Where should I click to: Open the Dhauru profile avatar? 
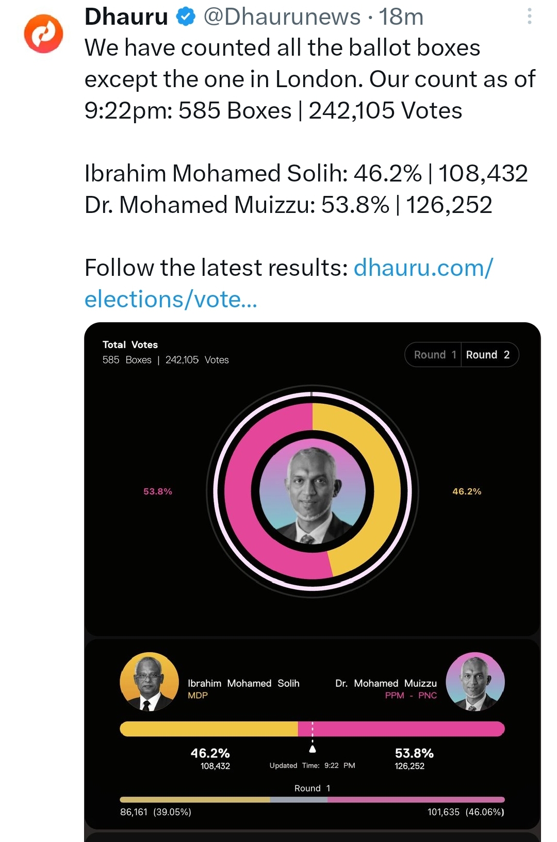pyautogui.click(x=43, y=34)
